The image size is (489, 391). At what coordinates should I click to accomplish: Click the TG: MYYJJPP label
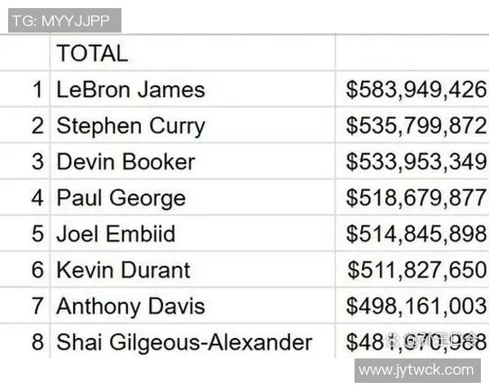click(64, 20)
